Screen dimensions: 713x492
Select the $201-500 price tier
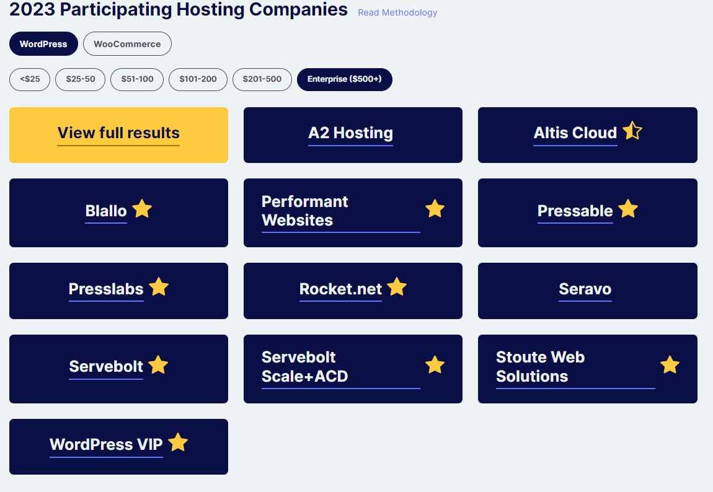[x=262, y=79]
